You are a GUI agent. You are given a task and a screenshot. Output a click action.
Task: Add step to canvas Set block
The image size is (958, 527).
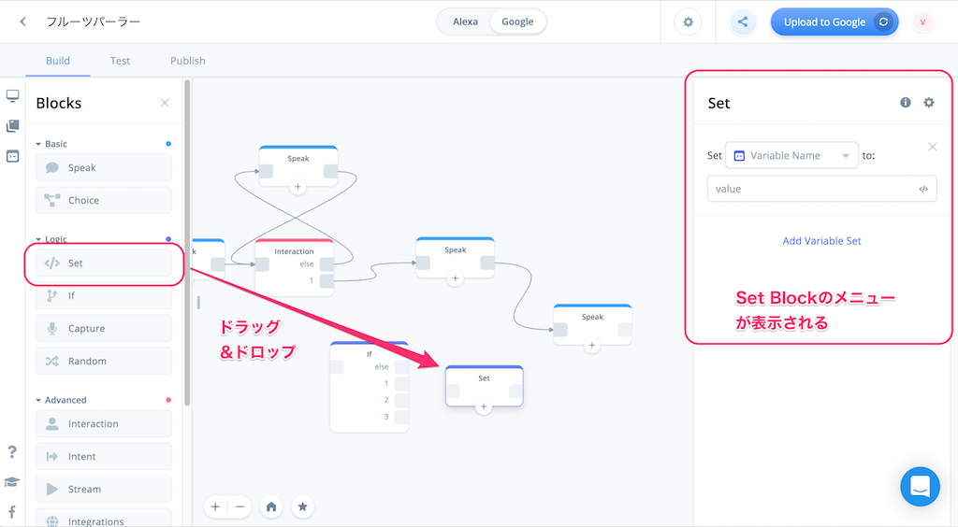484,406
